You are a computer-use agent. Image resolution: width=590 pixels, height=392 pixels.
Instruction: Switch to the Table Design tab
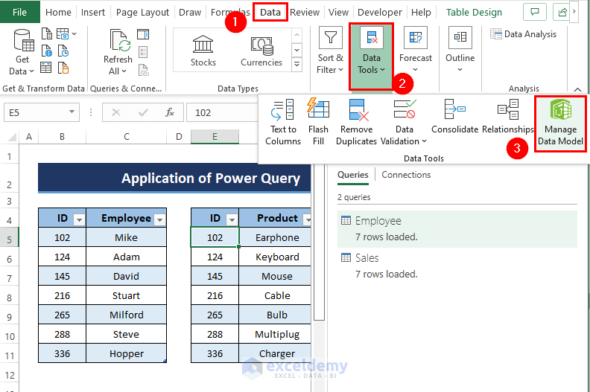tap(474, 13)
